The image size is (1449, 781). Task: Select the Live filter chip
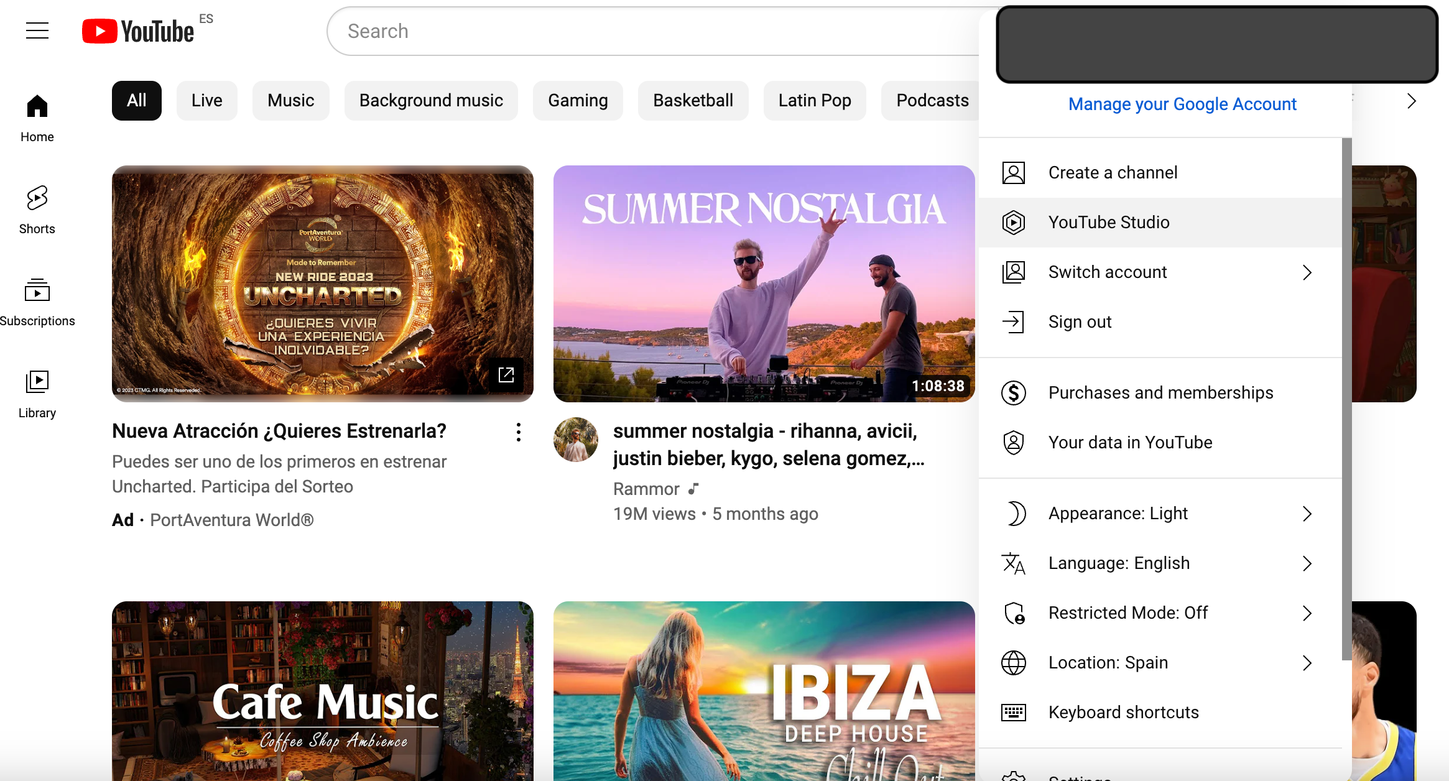point(207,101)
